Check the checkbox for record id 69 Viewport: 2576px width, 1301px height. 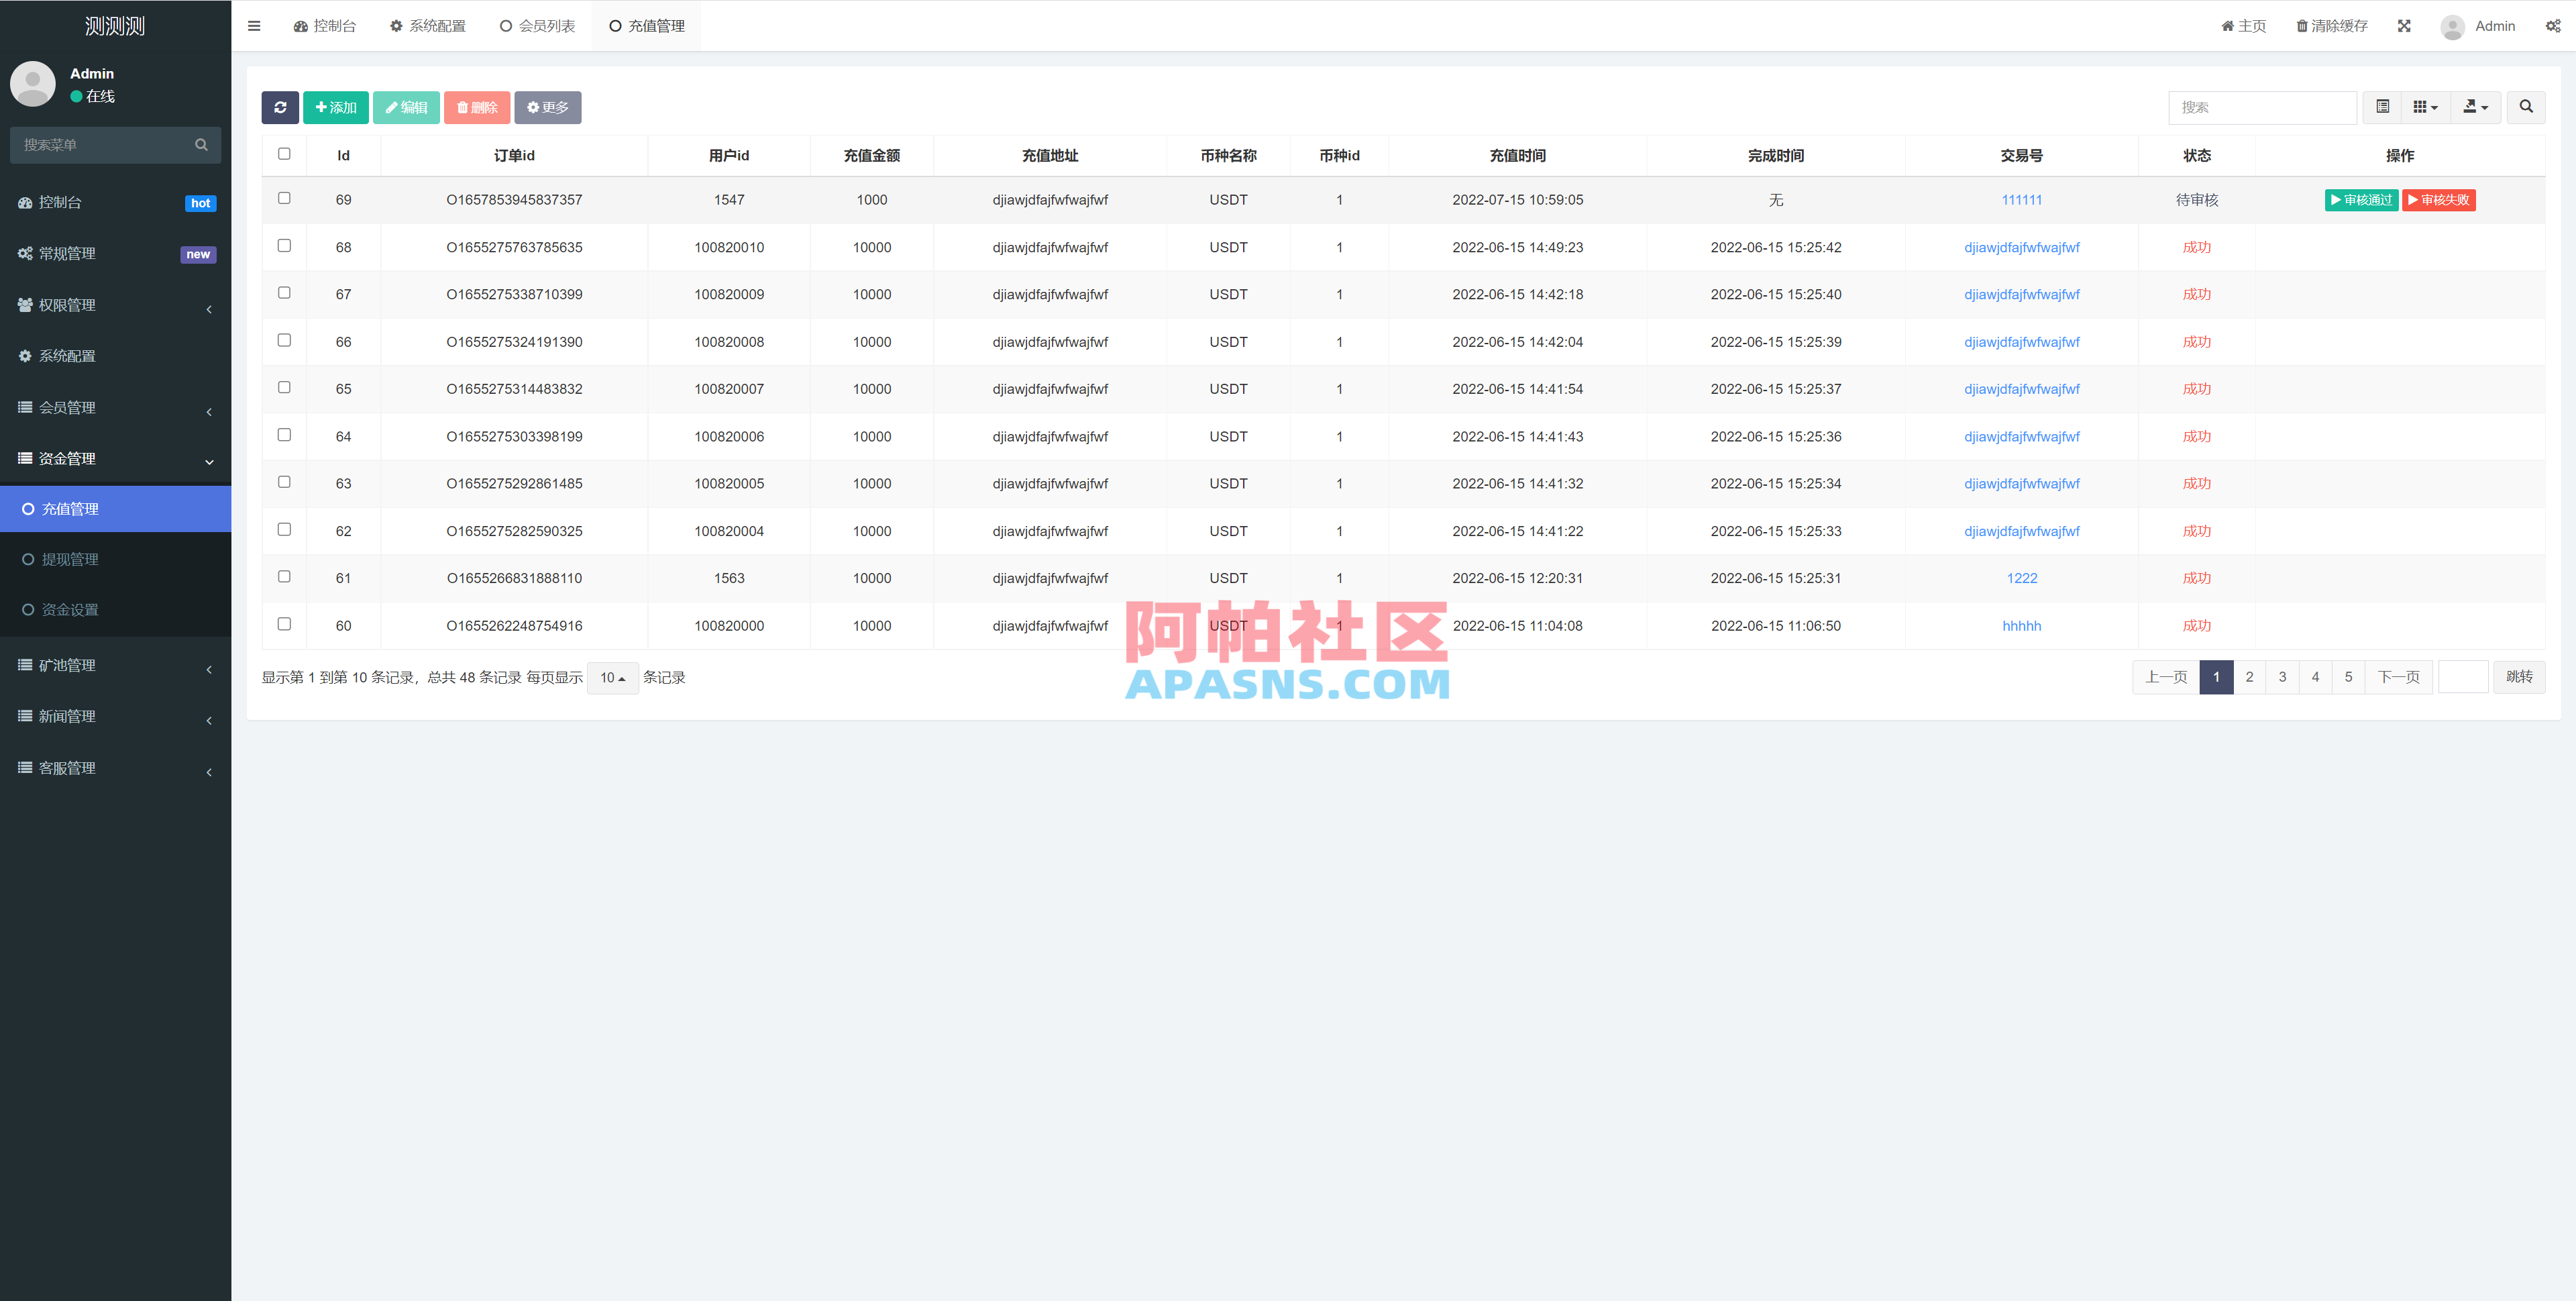tap(284, 198)
